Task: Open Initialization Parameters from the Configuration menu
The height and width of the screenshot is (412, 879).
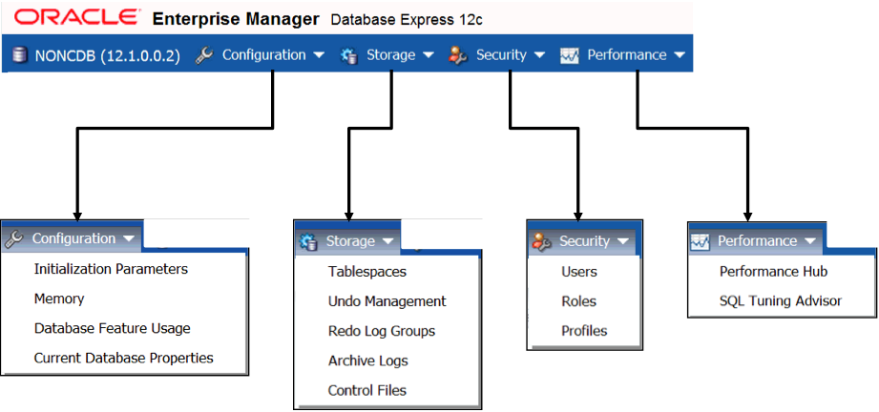Action: click(x=111, y=269)
